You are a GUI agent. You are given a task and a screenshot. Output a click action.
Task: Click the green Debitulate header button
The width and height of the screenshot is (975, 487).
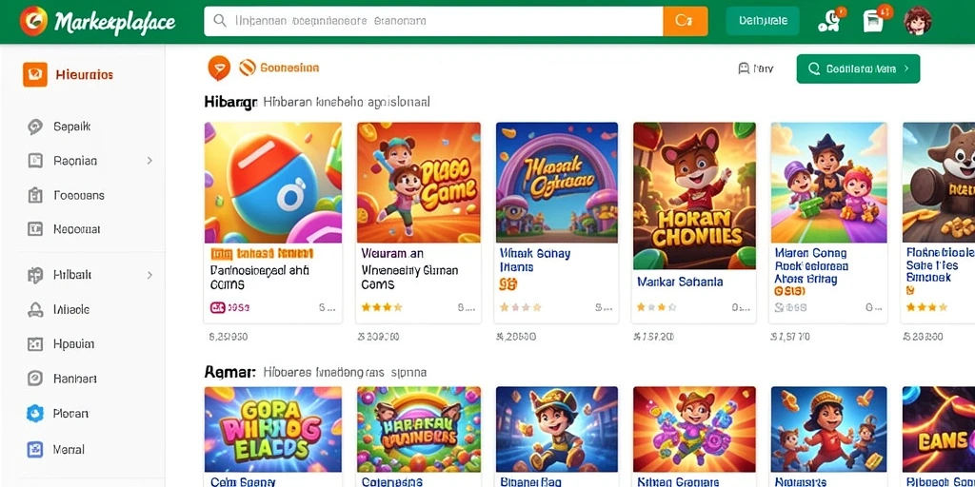[x=763, y=21]
